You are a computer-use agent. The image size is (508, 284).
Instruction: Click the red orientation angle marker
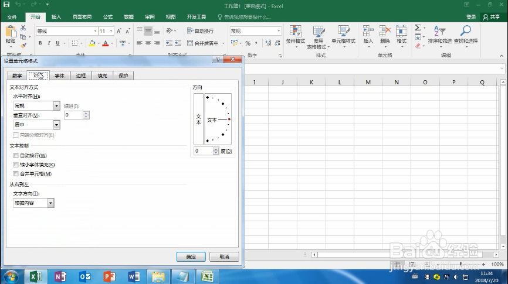click(x=229, y=119)
